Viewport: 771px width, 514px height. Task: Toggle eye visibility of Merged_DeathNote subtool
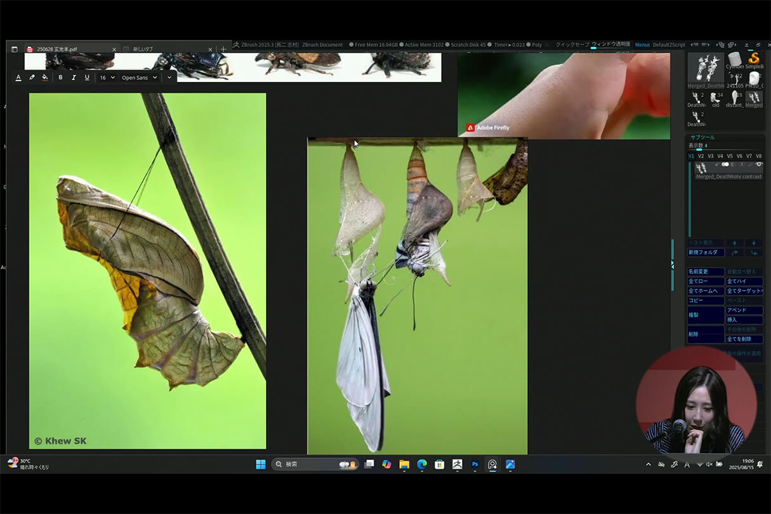click(x=759, y=165)
